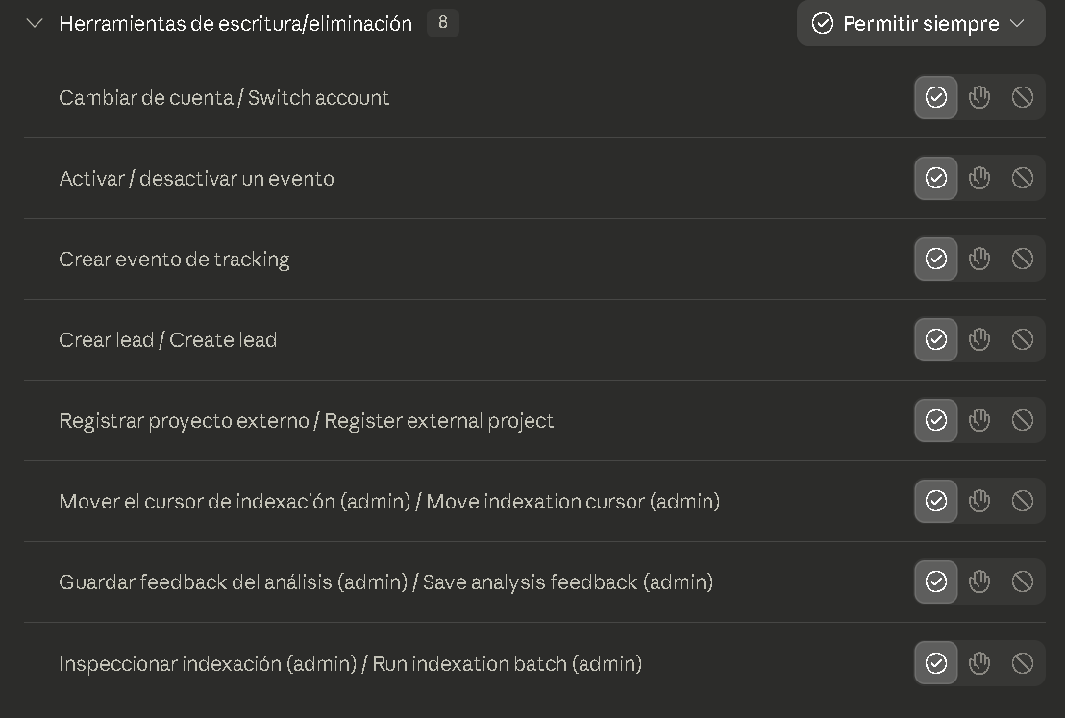
Task: Block the Cambiar de cuenta tool
Action: pyautogui.click(x=1022, y=97)
